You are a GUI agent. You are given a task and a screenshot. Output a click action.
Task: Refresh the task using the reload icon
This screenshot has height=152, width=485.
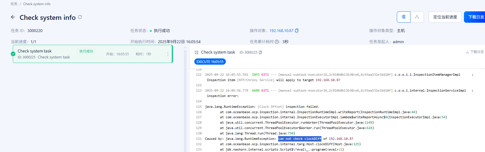click(x=80, y=17)
